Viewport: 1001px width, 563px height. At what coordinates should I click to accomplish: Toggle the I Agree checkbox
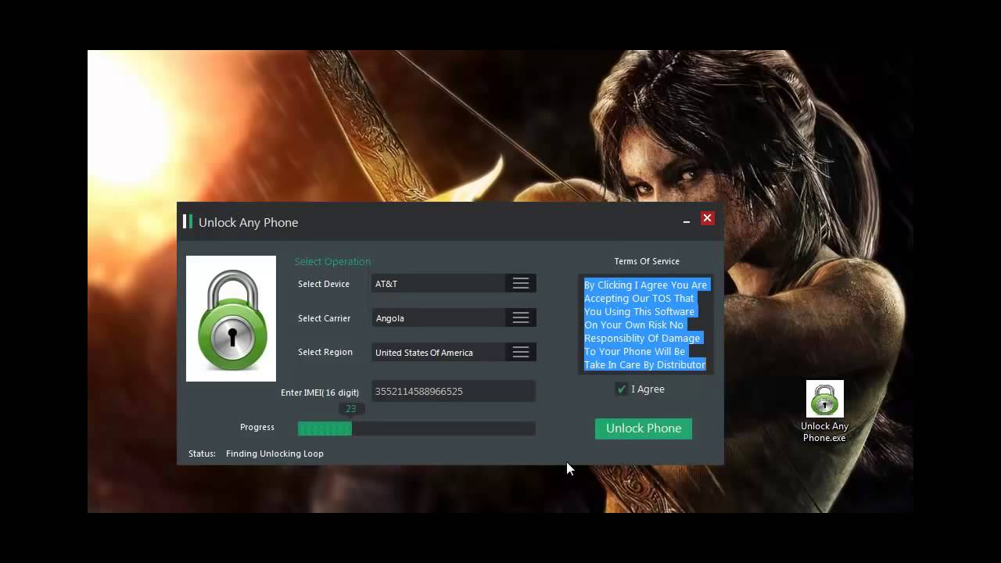click(622, 389)
